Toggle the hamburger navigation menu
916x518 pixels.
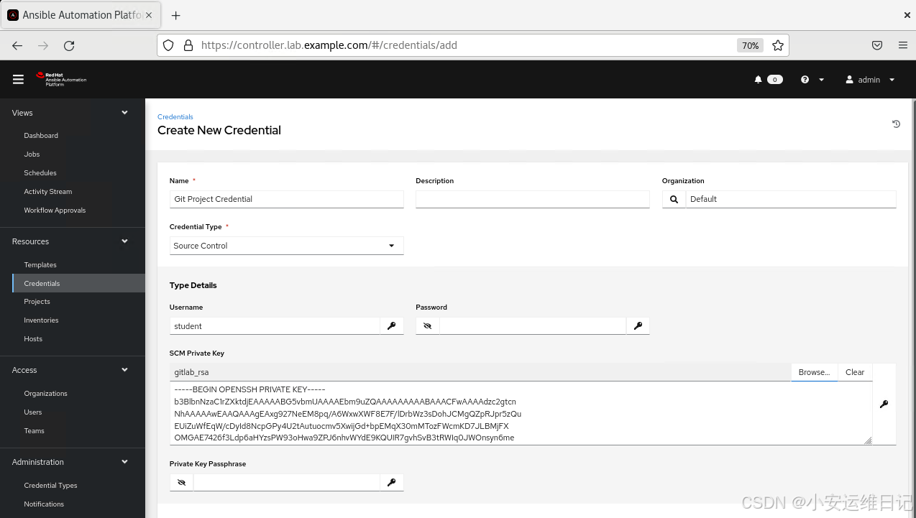tap(18, 80)
